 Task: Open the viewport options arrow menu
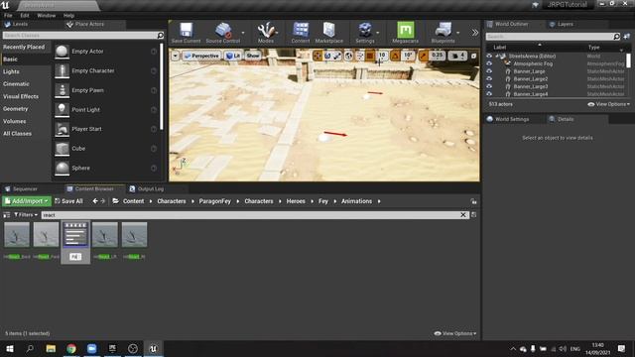point(175,56)
